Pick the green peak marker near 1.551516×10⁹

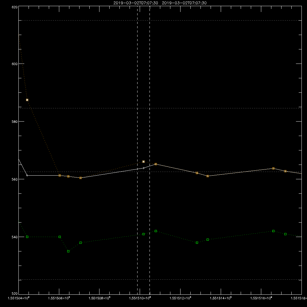point(273,231)
